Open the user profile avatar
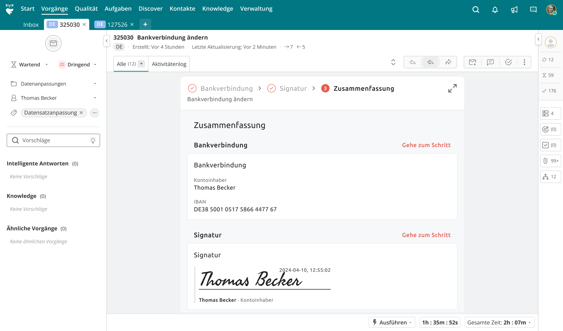The image size is (563, 331). point(551,10)
